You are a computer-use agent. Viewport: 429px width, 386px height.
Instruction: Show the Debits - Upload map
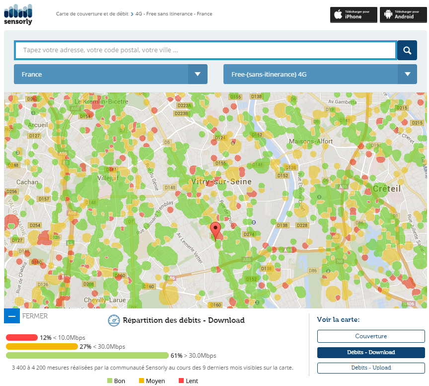tap(371, 368)
